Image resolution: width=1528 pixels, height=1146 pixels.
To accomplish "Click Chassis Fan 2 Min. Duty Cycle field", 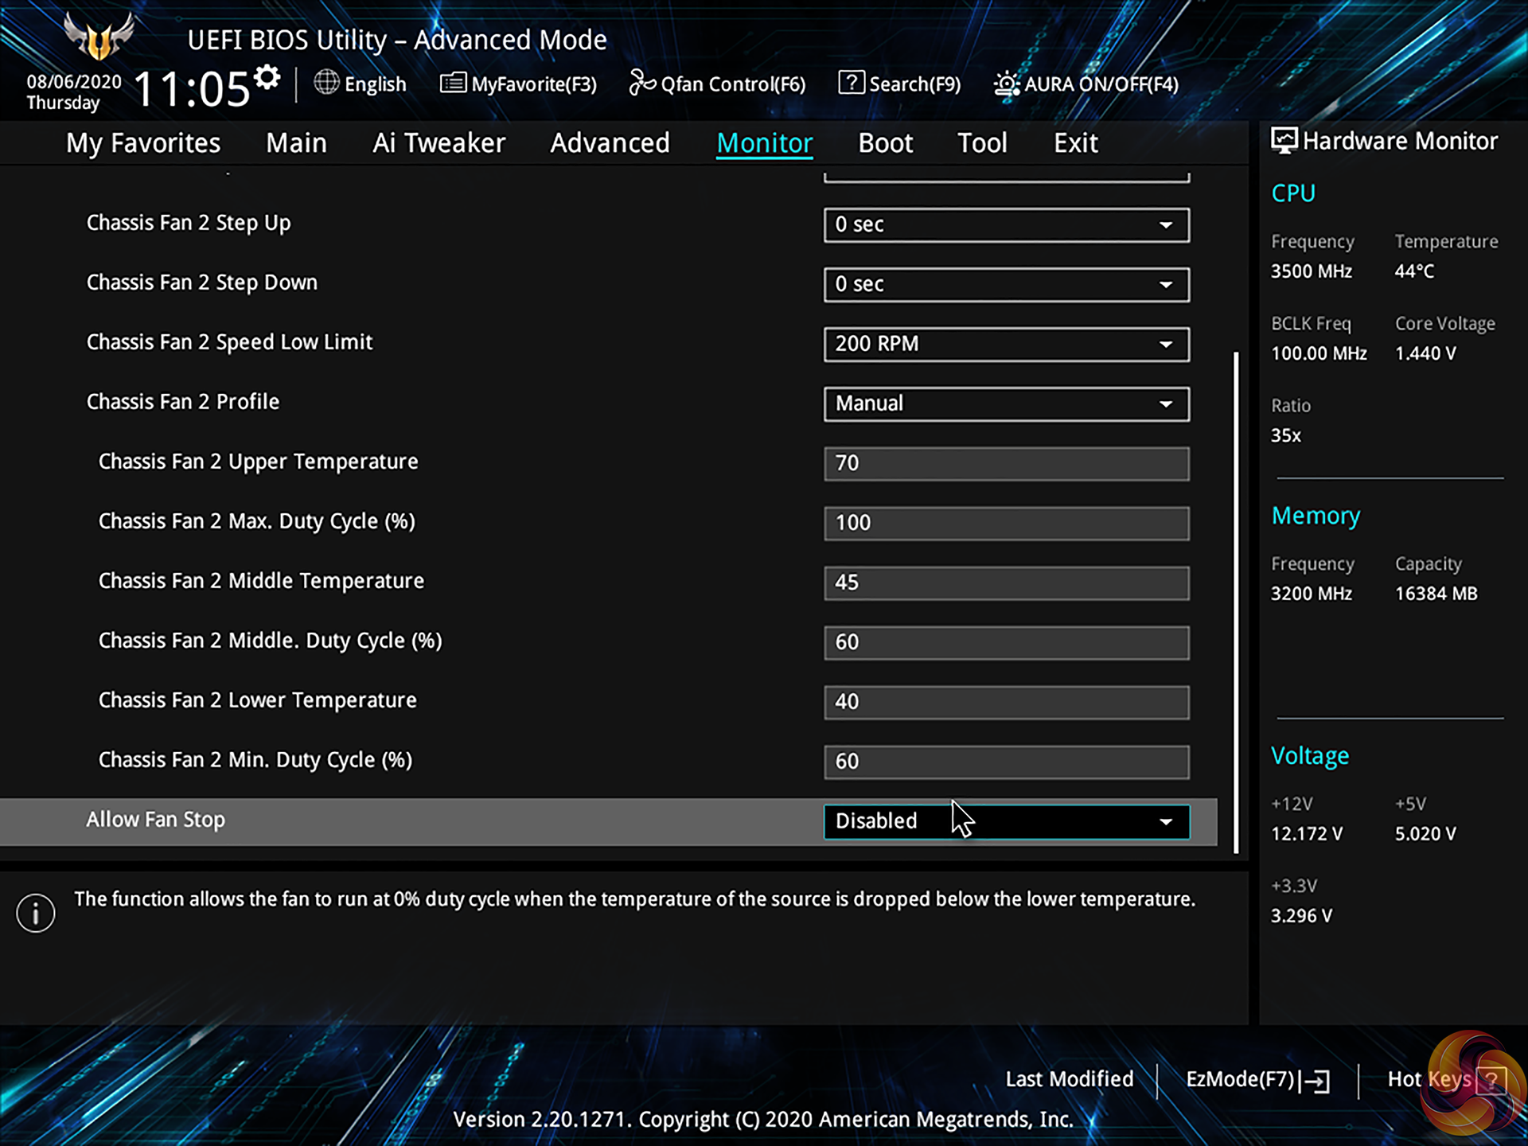I will [1006, 762].
